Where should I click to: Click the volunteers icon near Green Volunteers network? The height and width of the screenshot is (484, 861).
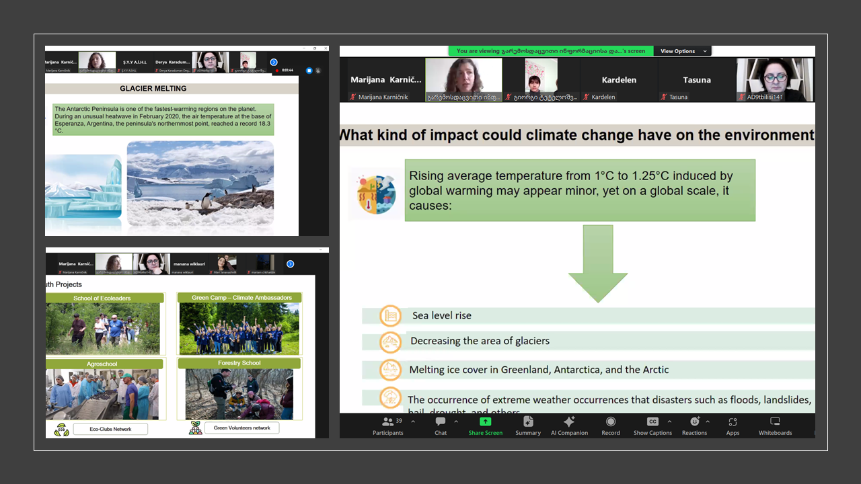196,428
